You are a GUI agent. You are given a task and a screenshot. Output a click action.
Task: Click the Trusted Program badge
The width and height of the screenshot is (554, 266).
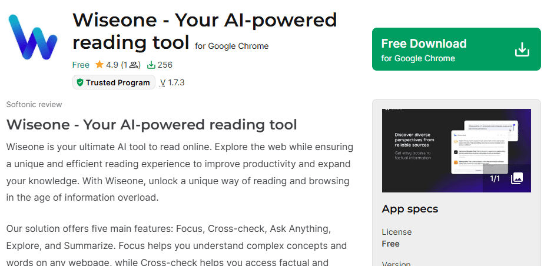point(114,82)
